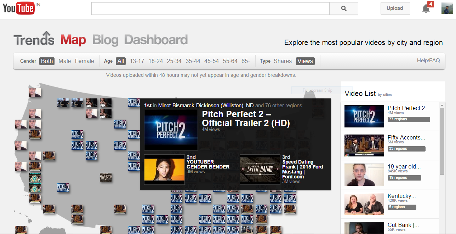The image size is (456, 234).
Task: Switch type to Views
Action: [x=305, y=61]
